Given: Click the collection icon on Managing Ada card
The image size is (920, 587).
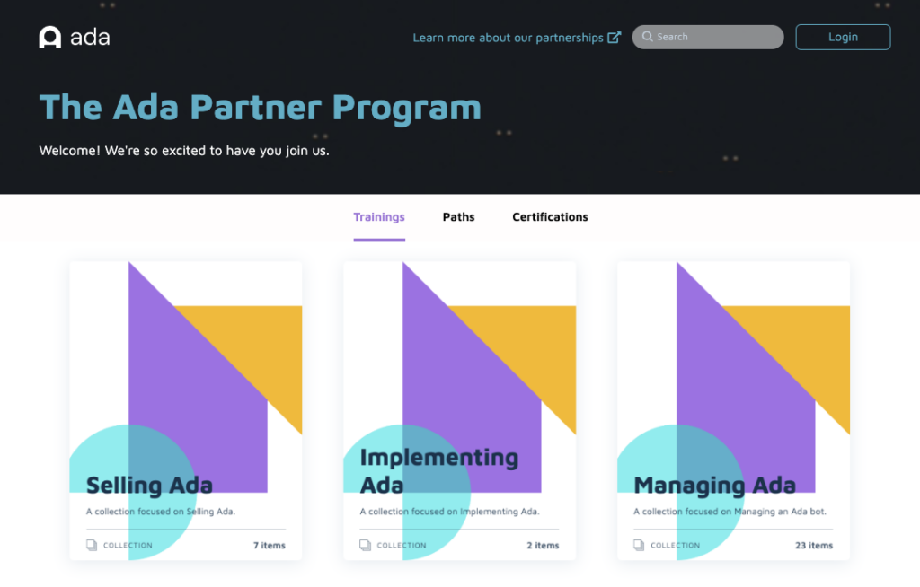Looking at the screenshot, I should (639, 545).
